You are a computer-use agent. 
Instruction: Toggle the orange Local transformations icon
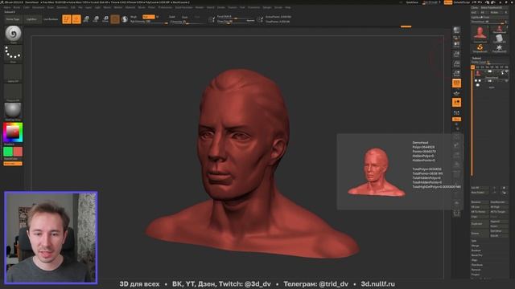(x=456, y=103)
